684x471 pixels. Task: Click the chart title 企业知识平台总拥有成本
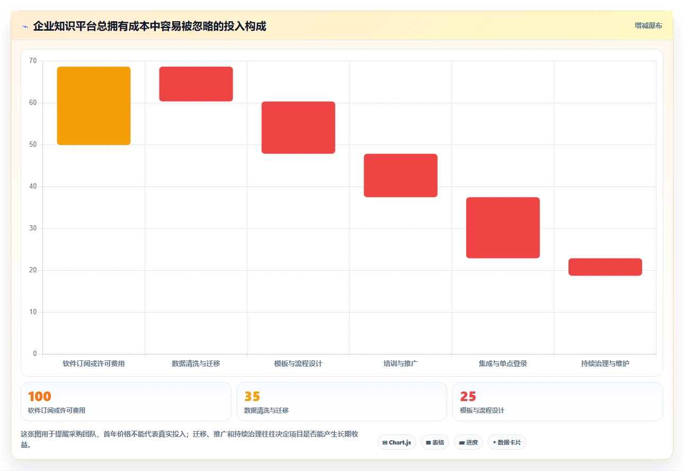pyautogui.click(x=149, y=26)
